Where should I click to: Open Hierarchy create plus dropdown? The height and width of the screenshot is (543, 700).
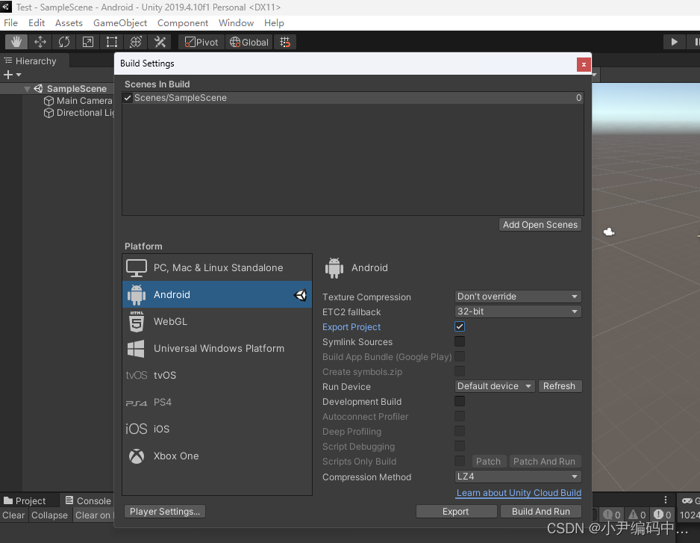tap(12, 75)
